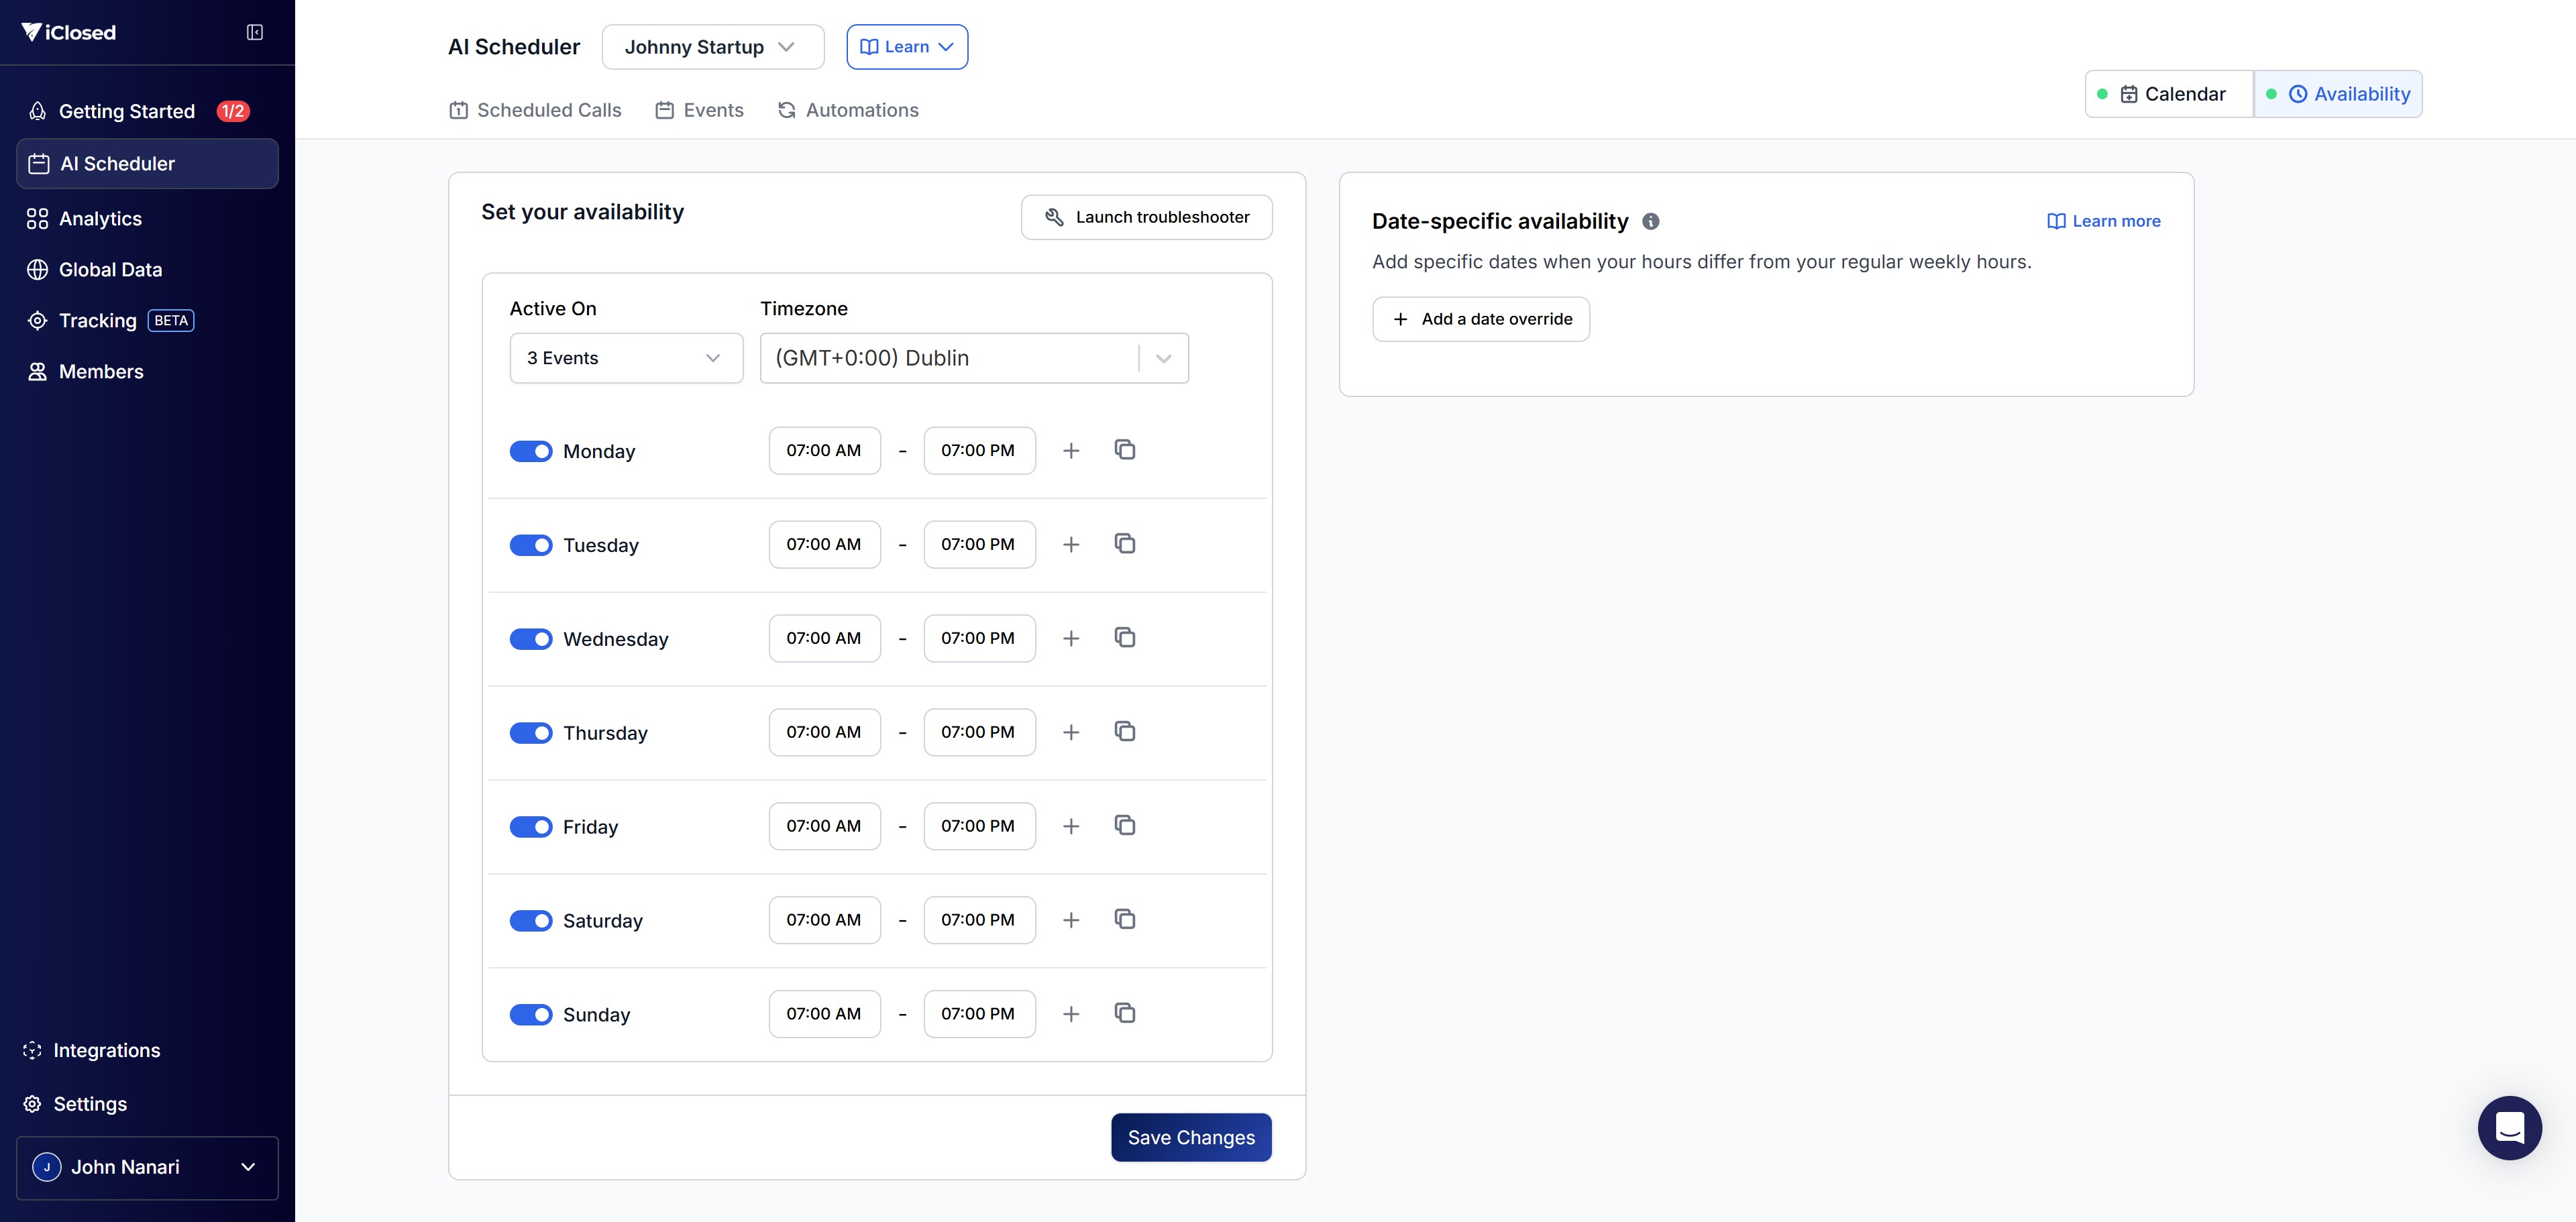Click copy icon for Monday hours
The width and height of the screenshot is (2576, 1222).
point(1124,450)
